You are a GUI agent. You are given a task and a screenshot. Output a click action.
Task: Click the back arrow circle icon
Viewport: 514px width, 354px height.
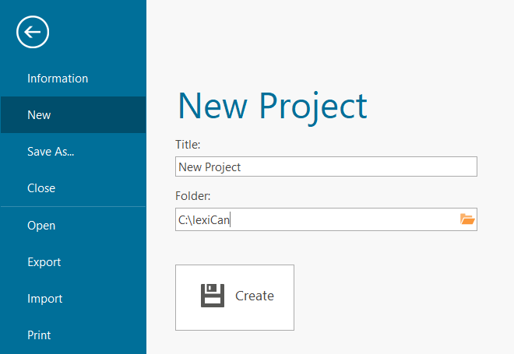[x=33, y=32]
